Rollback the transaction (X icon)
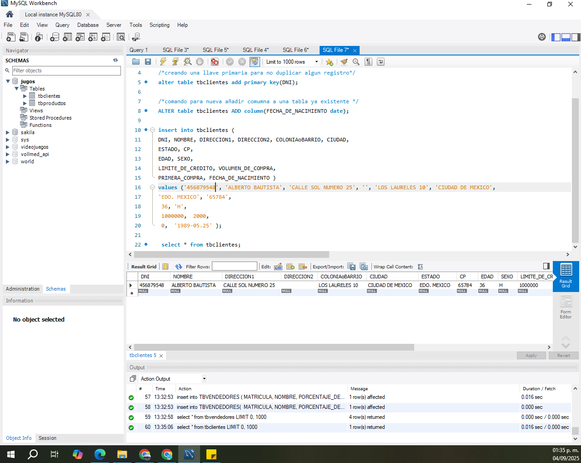Viewport: 581px width, 463px height. [x=242, y=62]
